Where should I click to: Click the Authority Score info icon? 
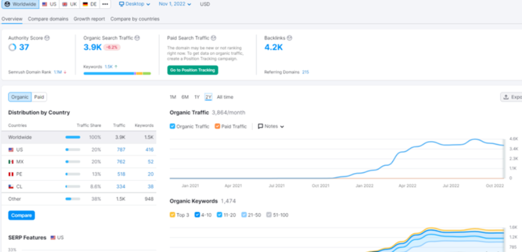[47, 38]
